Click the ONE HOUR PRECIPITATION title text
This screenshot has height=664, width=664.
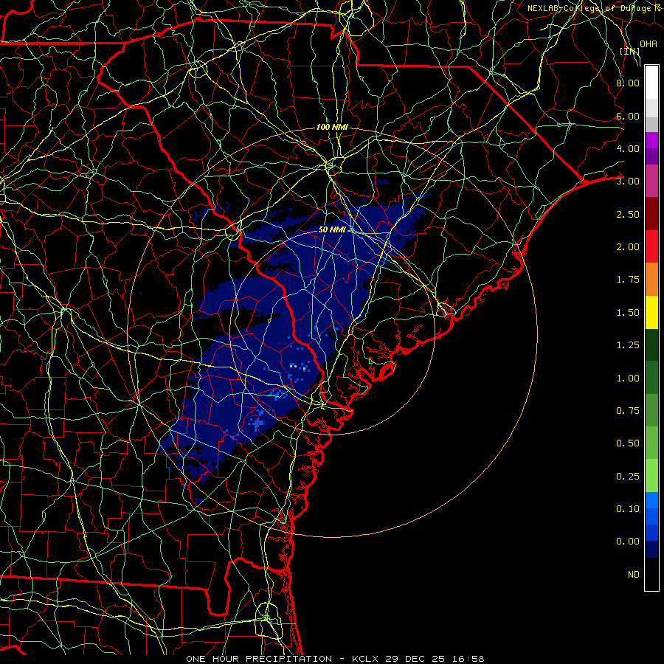[x=259, y=659]
